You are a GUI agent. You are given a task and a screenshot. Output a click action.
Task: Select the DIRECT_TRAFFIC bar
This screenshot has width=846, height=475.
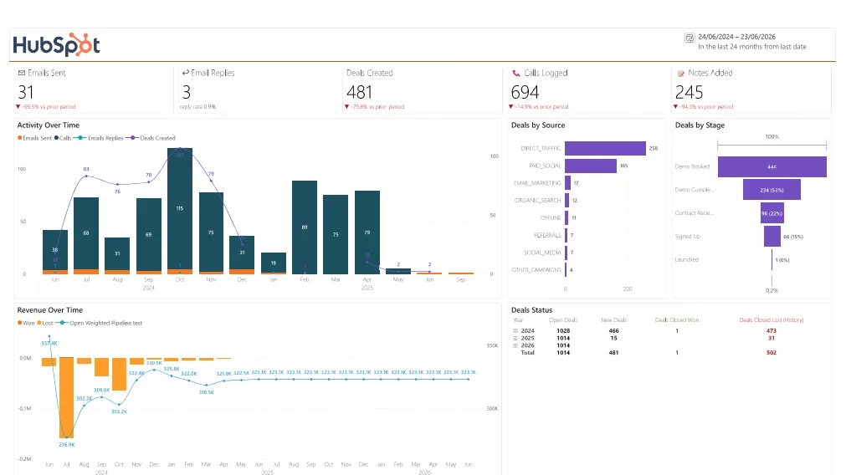tap(605, 148)
